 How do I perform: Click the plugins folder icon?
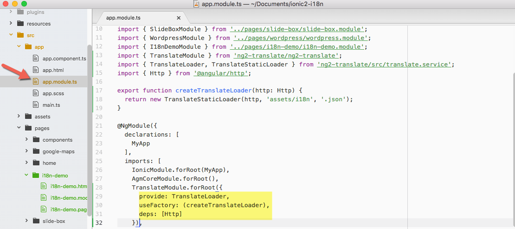pos(20,12)
